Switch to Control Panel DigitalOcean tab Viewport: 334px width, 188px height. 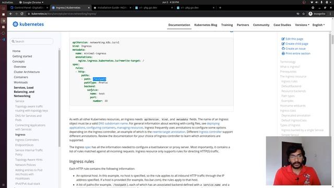pos(29,8)
